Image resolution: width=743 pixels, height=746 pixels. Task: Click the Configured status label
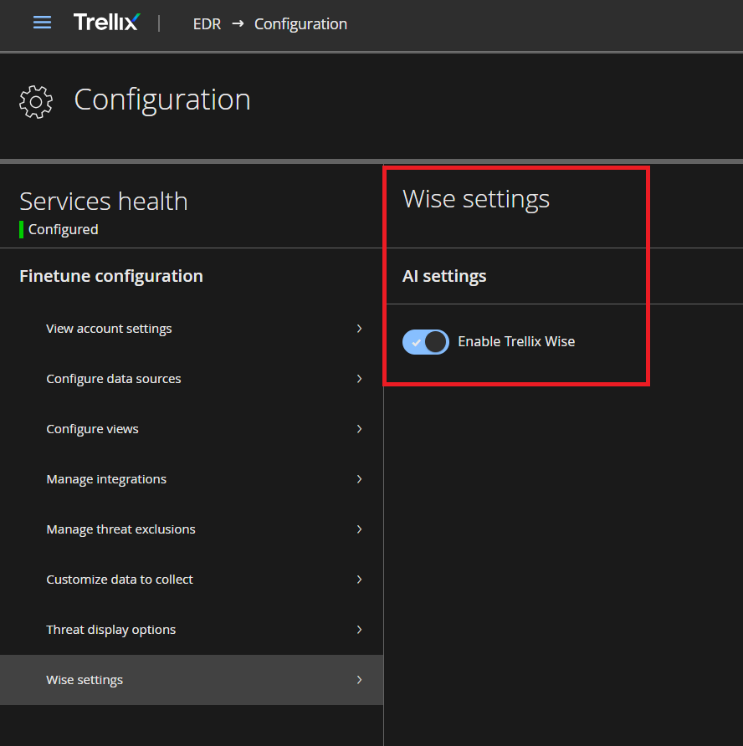[x=64, y=229]
